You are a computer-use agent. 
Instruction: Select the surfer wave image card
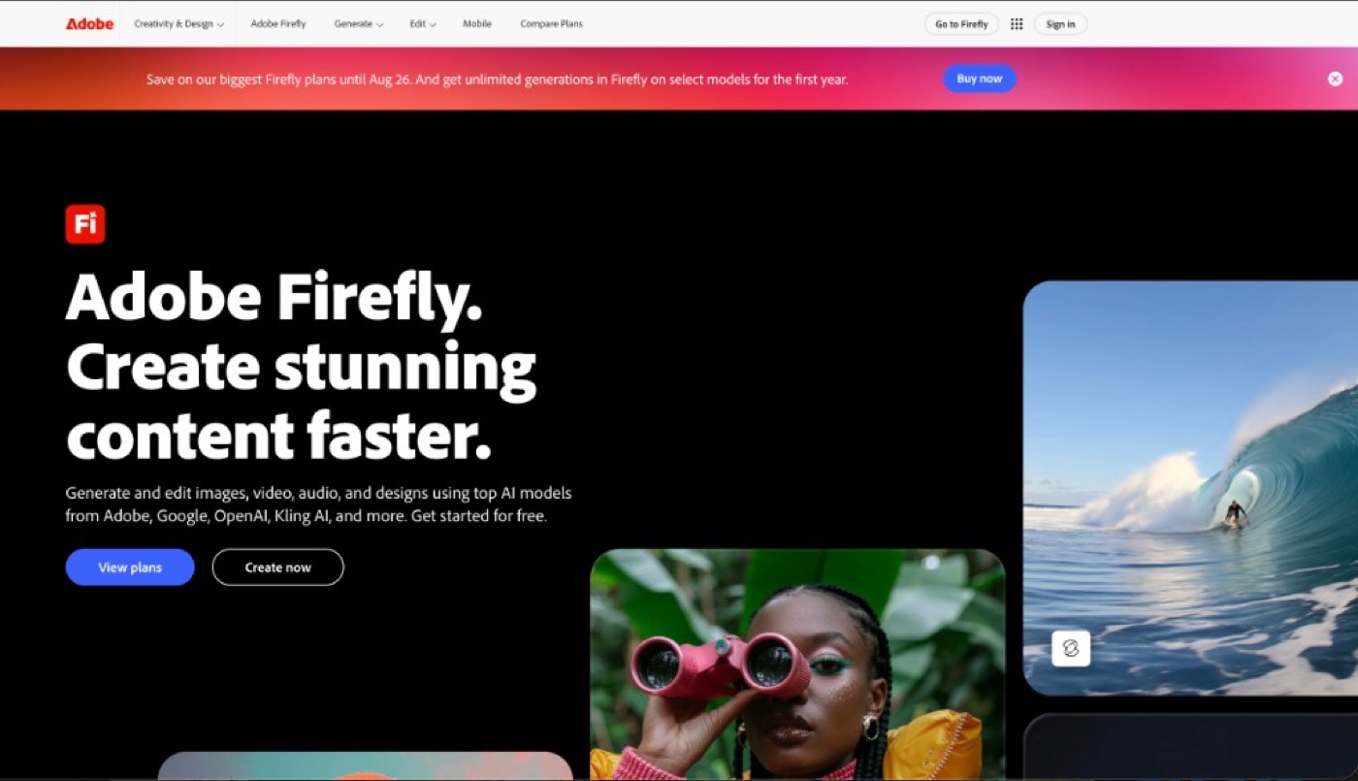pos(1191,488)
